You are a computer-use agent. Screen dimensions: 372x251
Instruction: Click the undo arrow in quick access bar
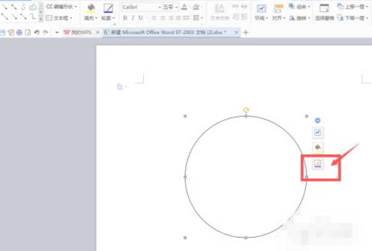38,32
